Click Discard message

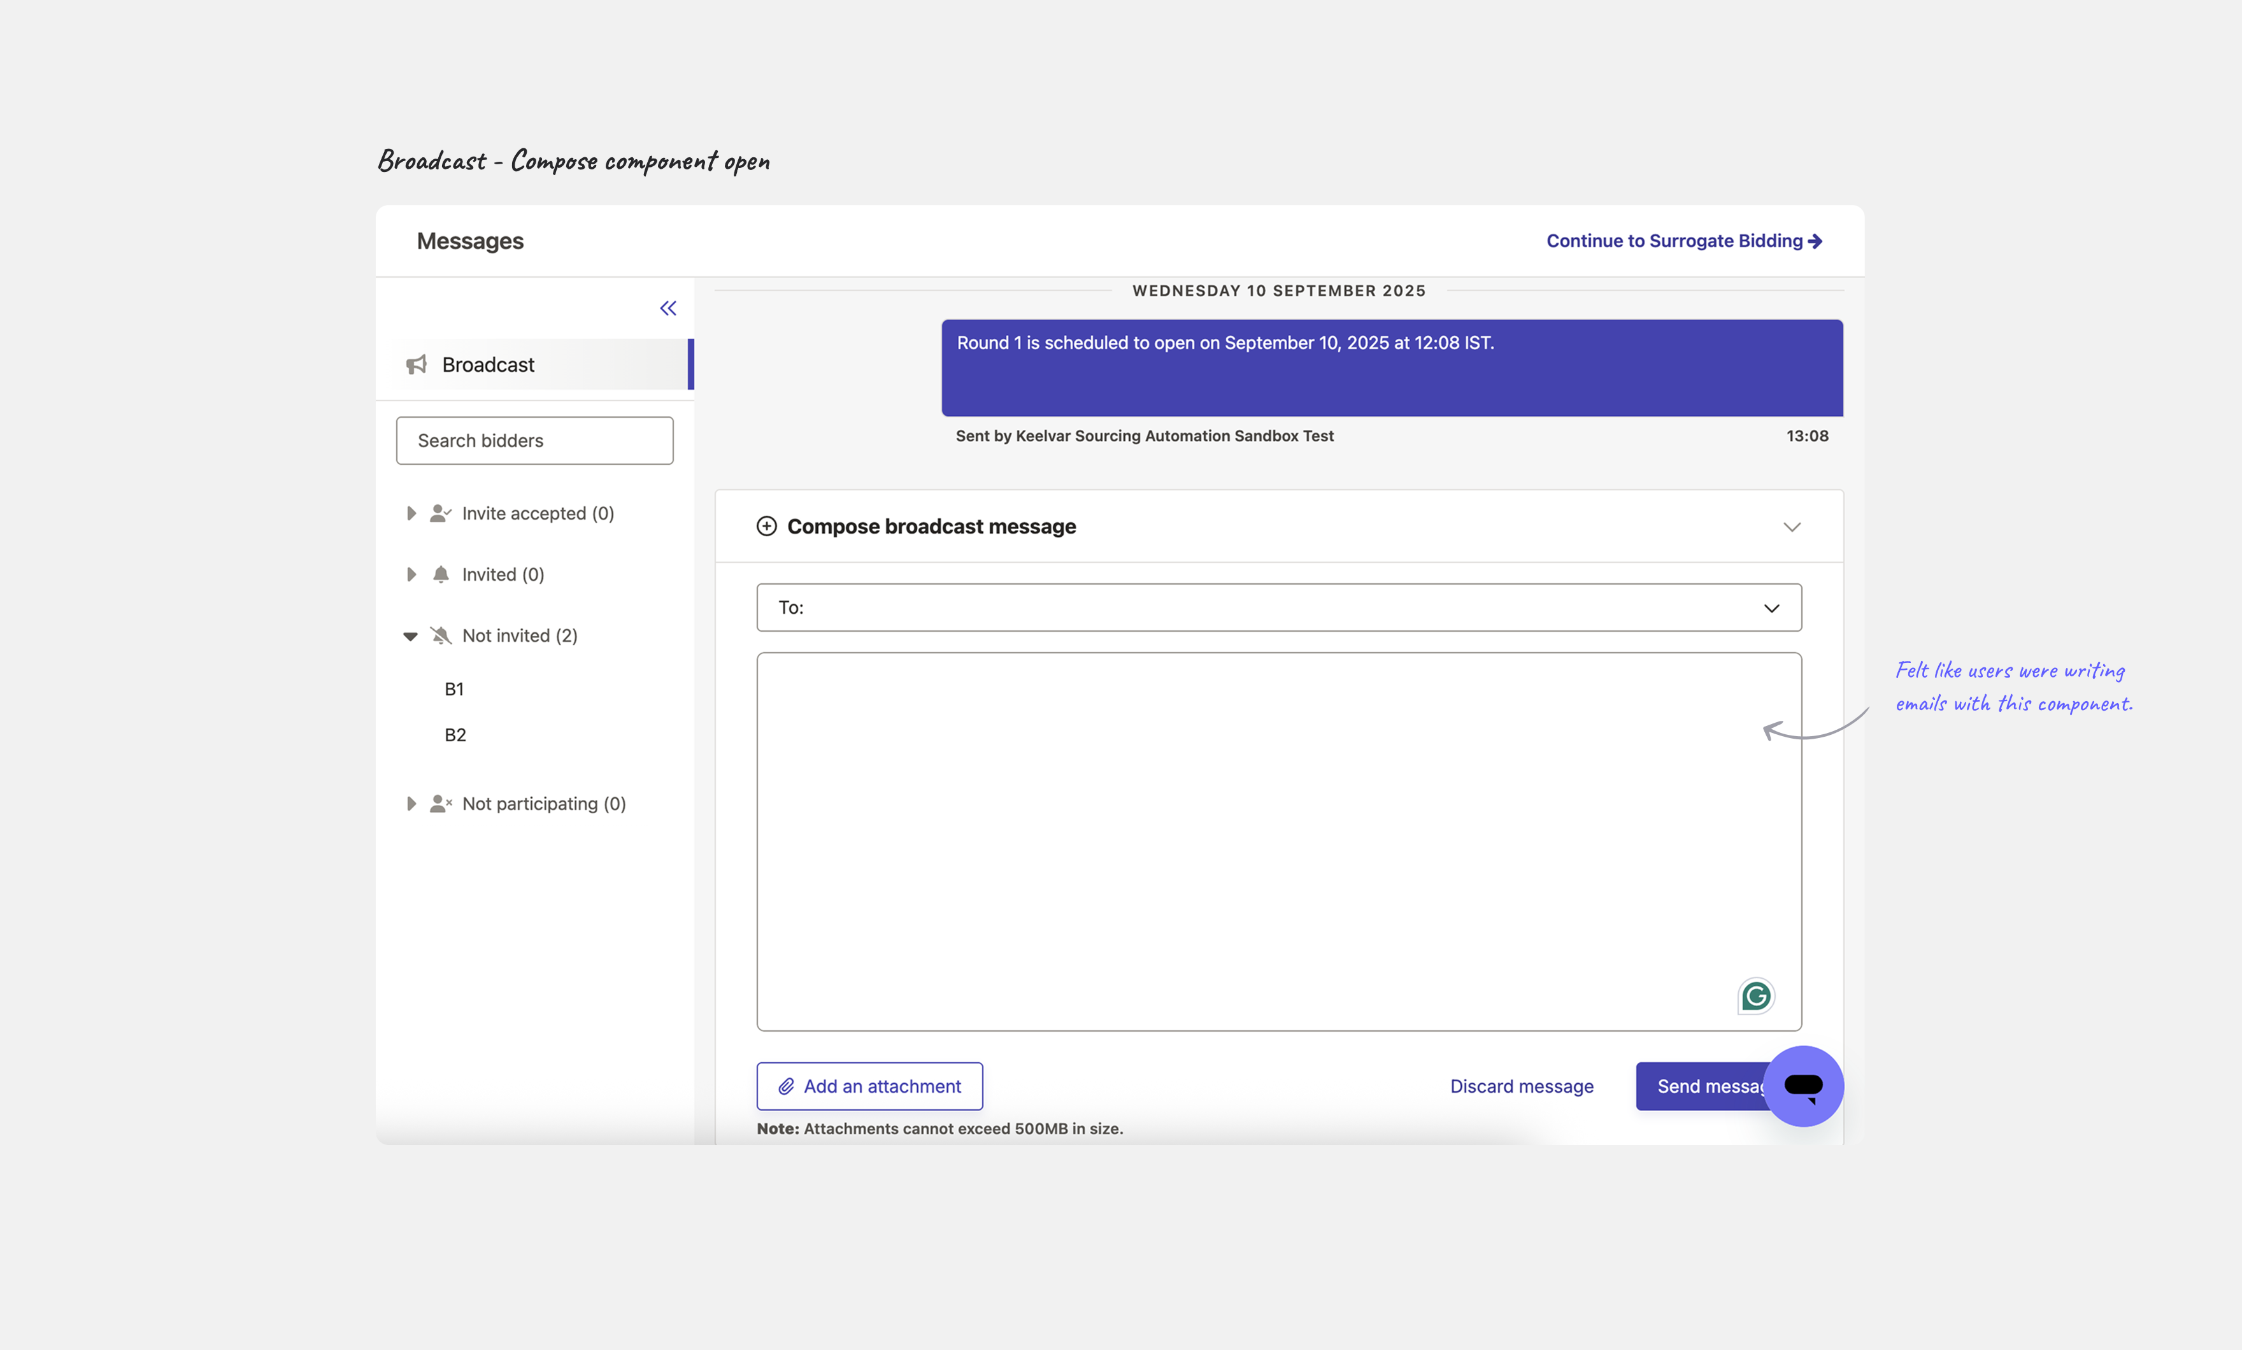[x=1522, y=1085]
